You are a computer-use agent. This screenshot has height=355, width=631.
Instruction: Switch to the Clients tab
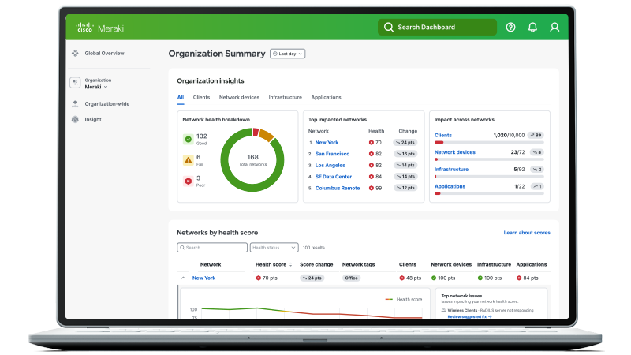[201, 97]
